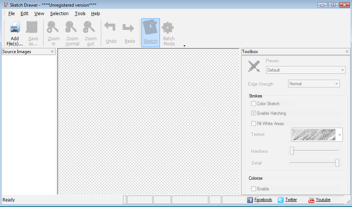The image size is (352, 207).
Task: Click the Save as toolbar icon
Action: [32, 27]
